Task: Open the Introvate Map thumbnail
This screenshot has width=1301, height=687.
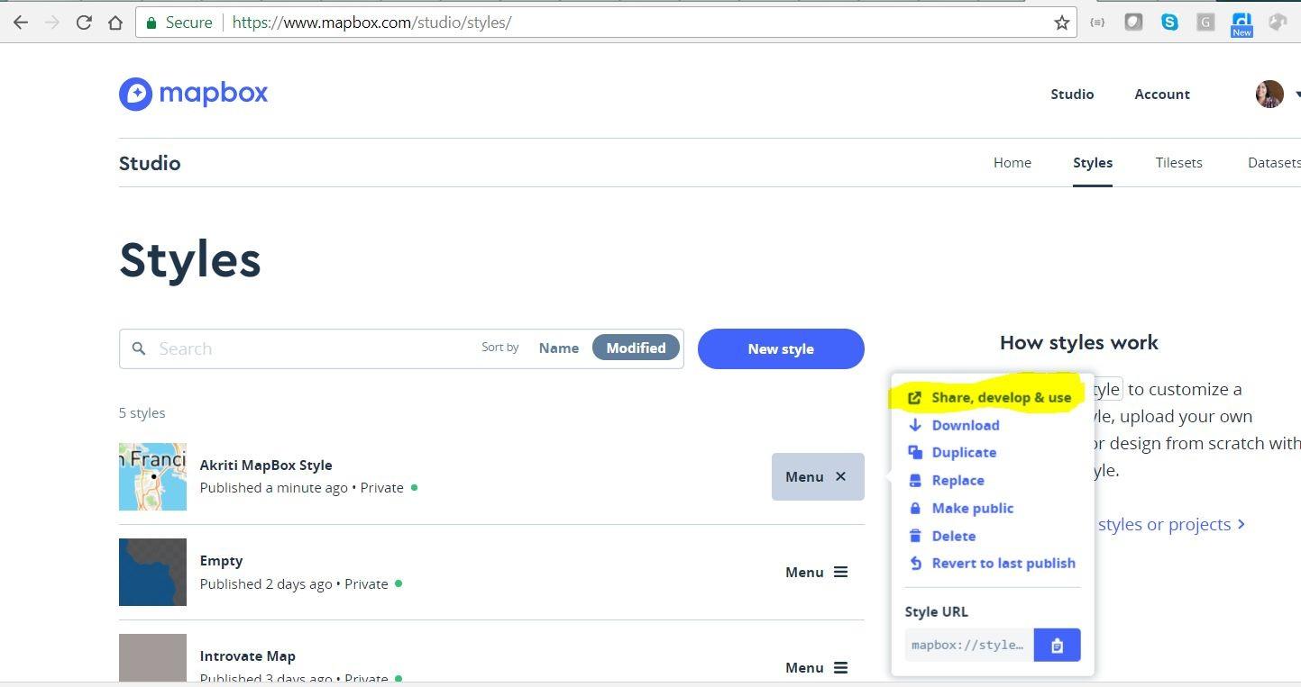Action: coord(152,658)
